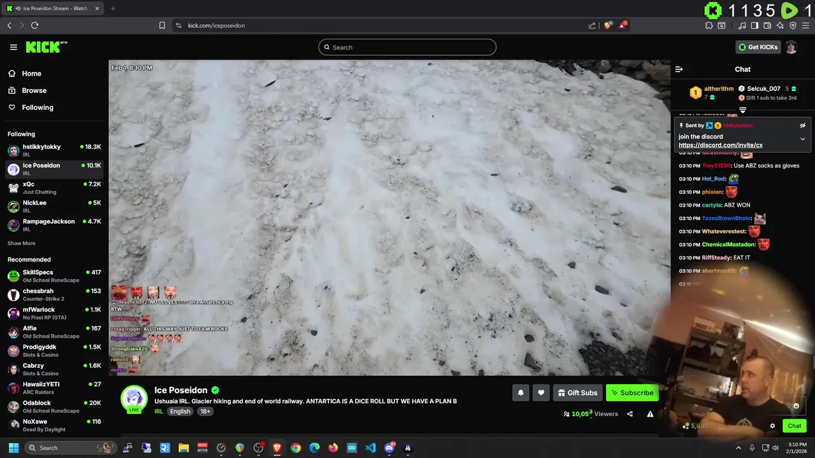The image size is (815, 458).
Task: Open Leo AI sparkle icon
Action: [780, 25]
